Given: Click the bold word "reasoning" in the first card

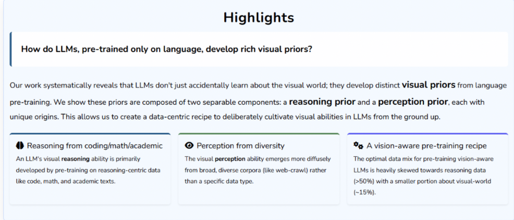Looking at the screenshot, I should 76,158.
